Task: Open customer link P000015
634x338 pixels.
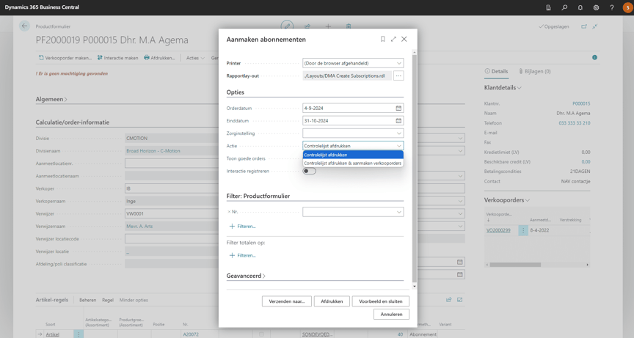Action: [581, 103]
